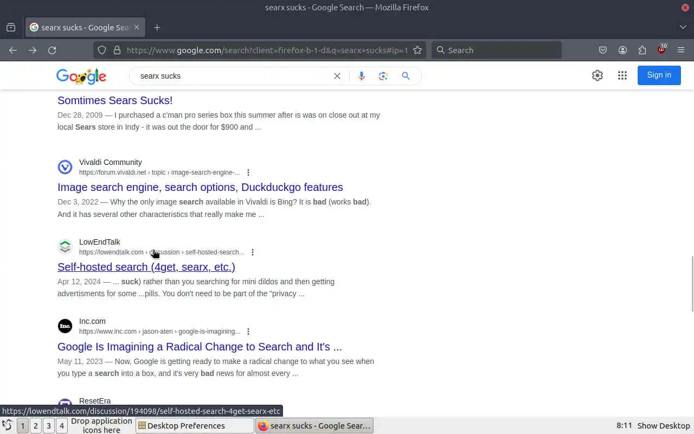
Task: Focus the Firefox Search box
Action: [x=497, y=50]
